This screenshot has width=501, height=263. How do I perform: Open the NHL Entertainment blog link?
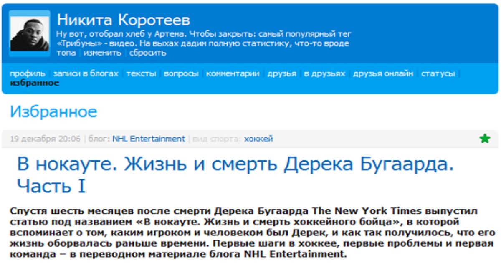[x=148, y=139]
